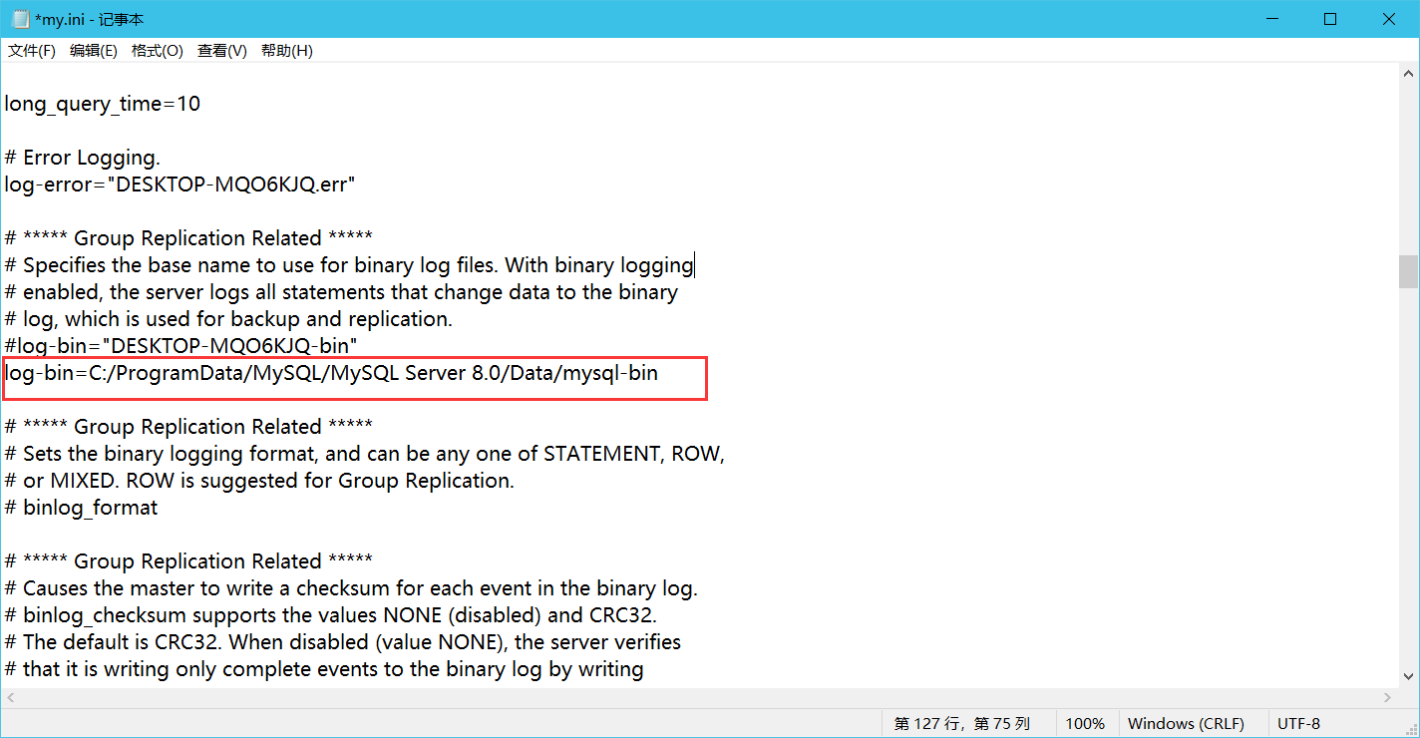Click the commented #log-bin="DESKTOP-MQO6KJQ-bin" line
This screenshot has height=738, width=1420.
coord(181,346)
